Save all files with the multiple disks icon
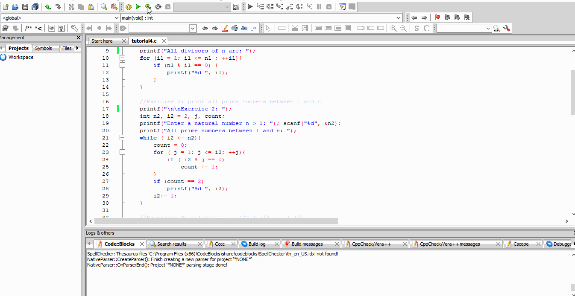Screen dimensions: 575x296 [x=35, y=6]
